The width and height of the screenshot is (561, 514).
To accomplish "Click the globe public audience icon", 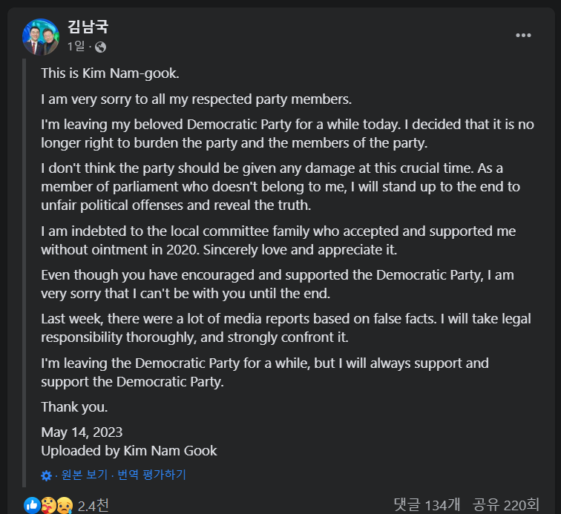I will [100, 47].
